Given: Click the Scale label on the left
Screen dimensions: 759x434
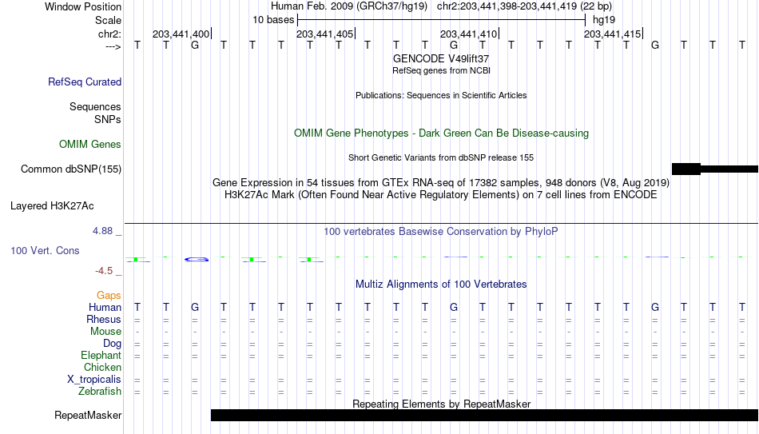Looking at the screenshot, I should pyautogui.click(x=109, y=20).
